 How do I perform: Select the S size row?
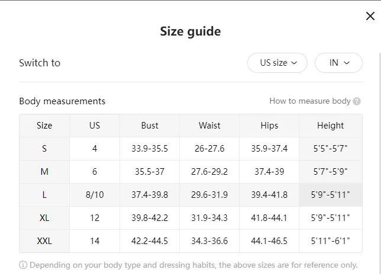click(190, 149)
